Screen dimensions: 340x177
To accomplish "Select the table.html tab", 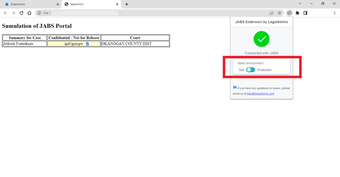I will (91, 4).
